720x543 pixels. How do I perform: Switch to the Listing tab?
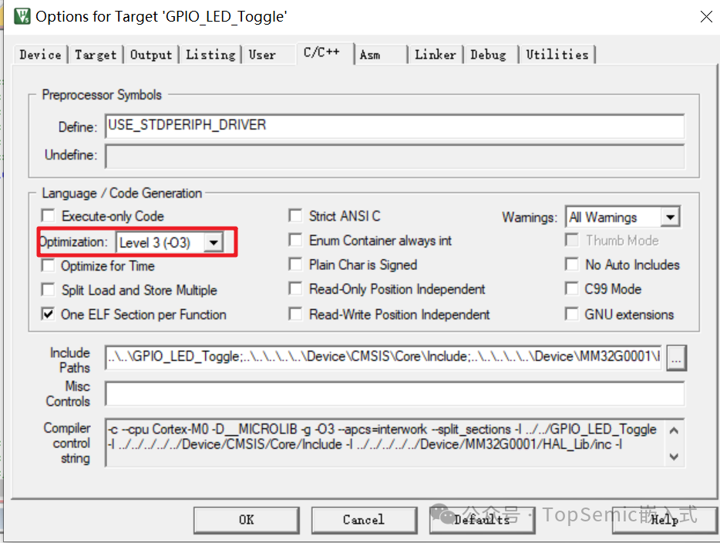tap(210, 55)
